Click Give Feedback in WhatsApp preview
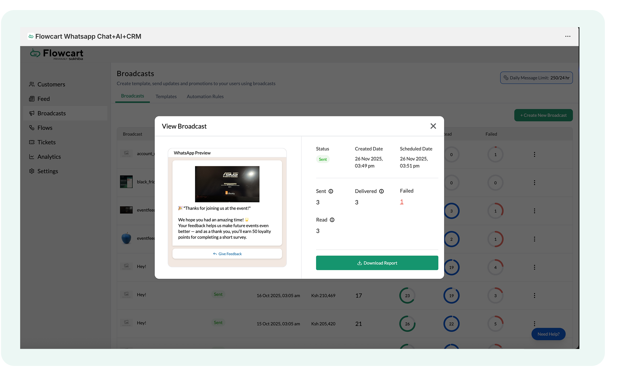The width and height of the screenshot is (624, 376). click(x=227, y=254)
